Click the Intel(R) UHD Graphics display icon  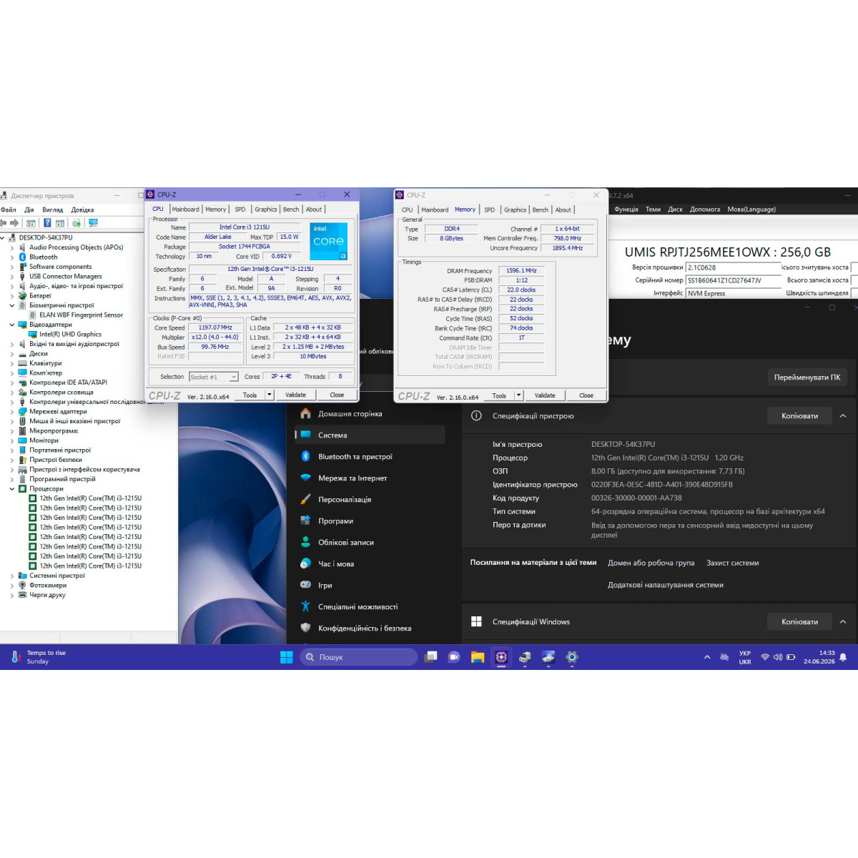33,334
